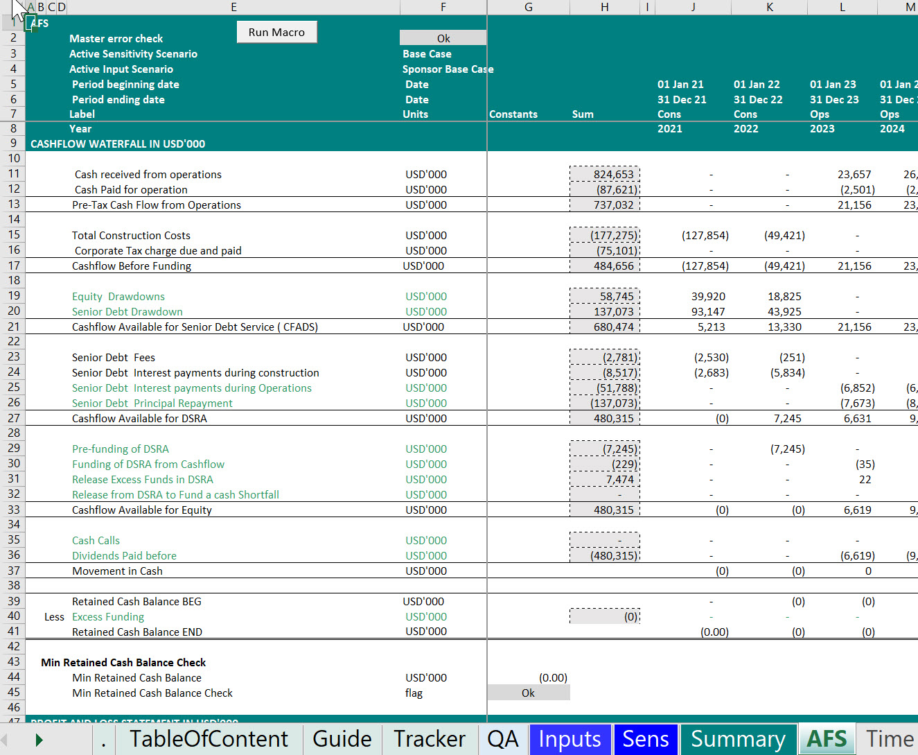Click the 'Equity Drawdowns' label
918x755 pixels.
point(118,296)
